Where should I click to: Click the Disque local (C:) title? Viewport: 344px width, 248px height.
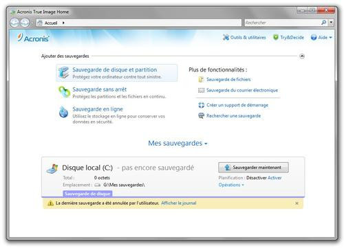87,168
